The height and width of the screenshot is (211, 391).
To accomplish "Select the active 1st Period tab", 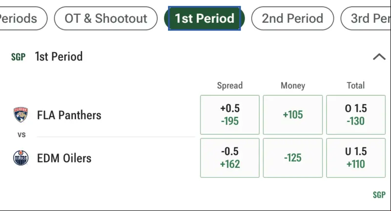I will point(205,18).
